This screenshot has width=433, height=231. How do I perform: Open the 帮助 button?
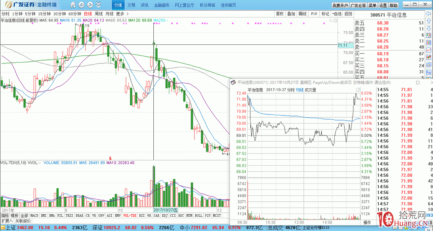click(x=393, y=5)
